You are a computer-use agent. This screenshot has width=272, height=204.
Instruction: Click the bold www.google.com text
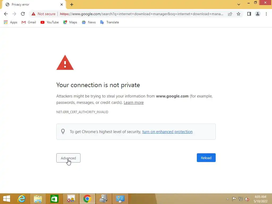click(x=172, y=96)
